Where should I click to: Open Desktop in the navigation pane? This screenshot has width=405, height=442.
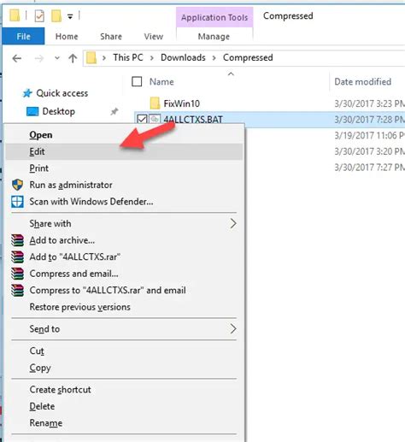tap(59, 111)
